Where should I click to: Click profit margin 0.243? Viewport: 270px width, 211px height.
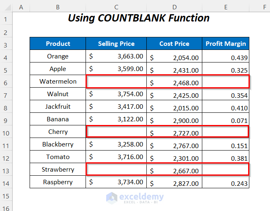point(225,182)
